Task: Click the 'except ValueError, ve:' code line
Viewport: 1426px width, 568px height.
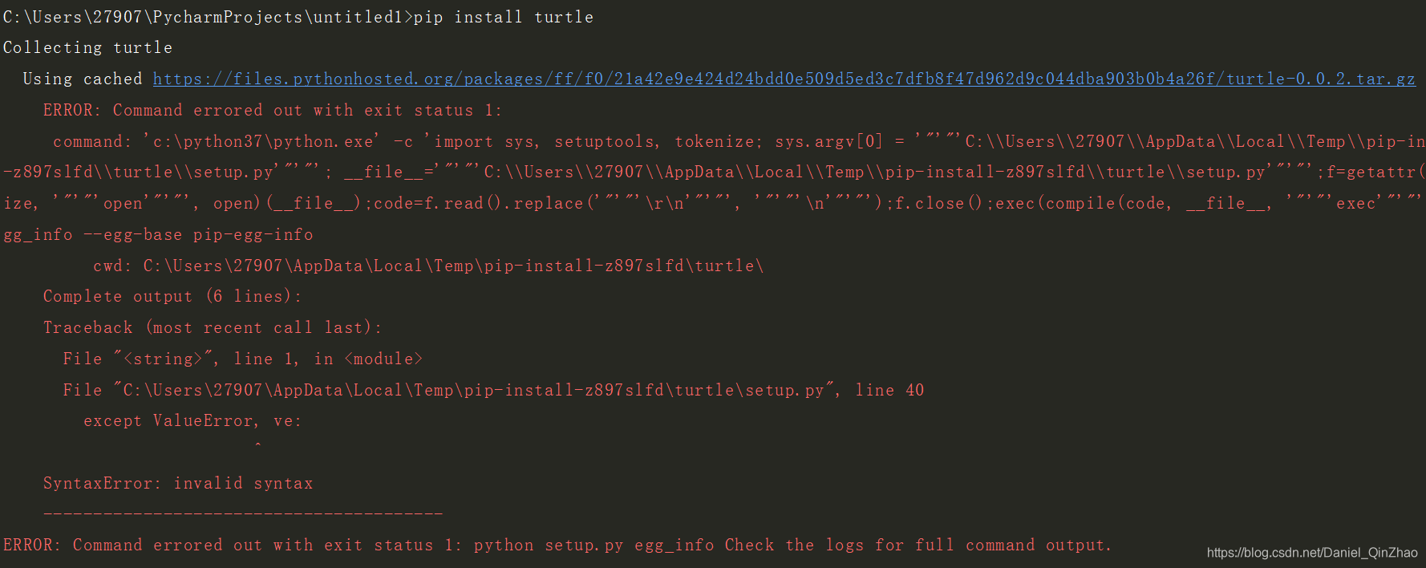Action: tap(192, 420)
